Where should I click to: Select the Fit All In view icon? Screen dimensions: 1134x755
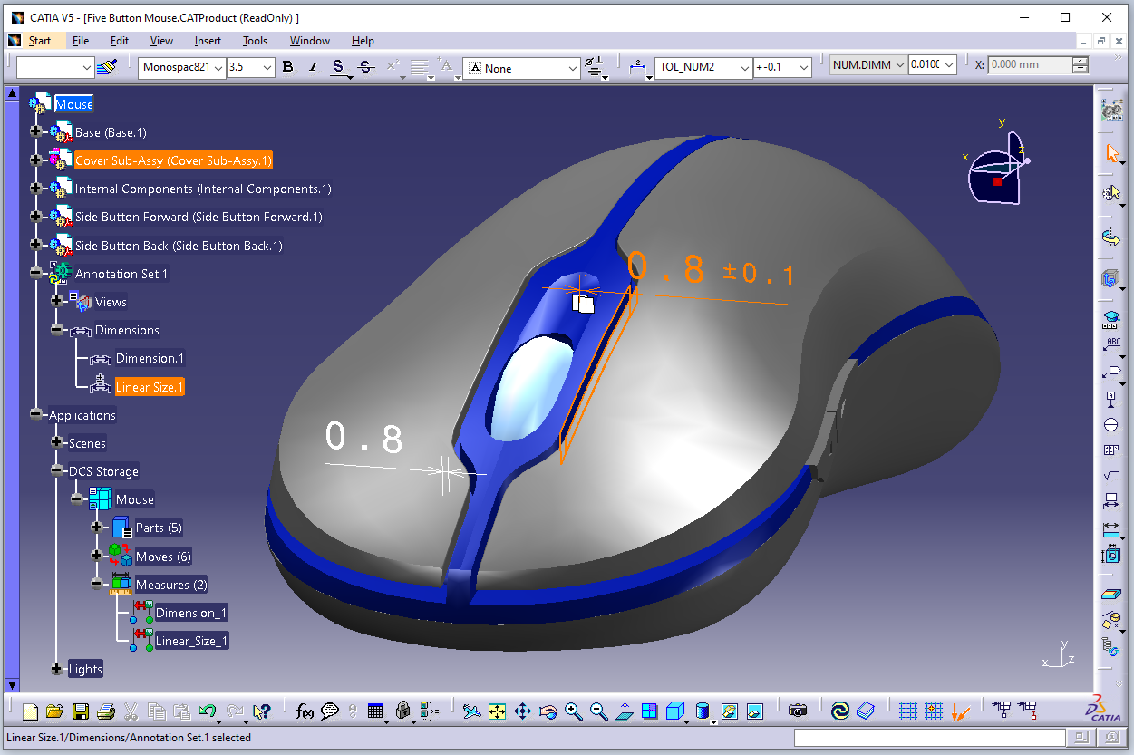pyautogui.click(x=497, y=711)
